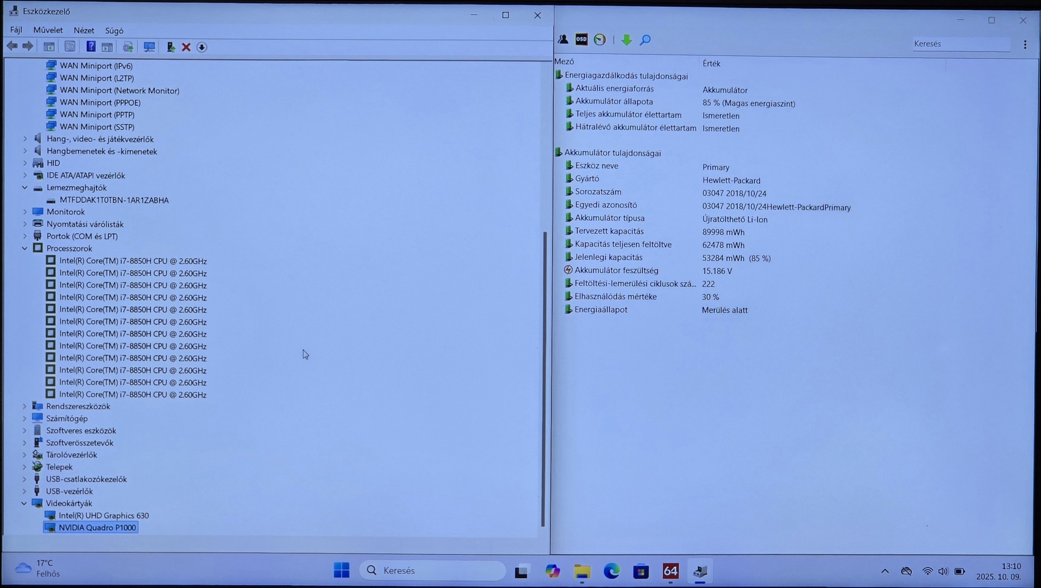Click the update driver toolbar icon
The image size is (1041, 588).
(x=170, y=47)
